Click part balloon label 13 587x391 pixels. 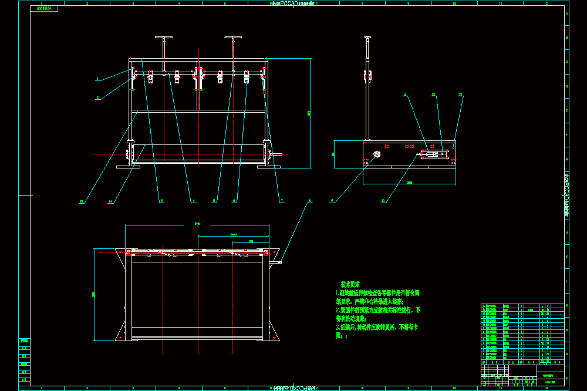pos(460,95)
